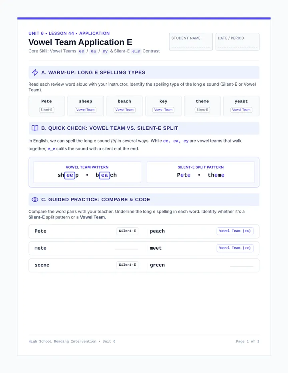Click the Vowel Team (ea) label for peach

235,231
